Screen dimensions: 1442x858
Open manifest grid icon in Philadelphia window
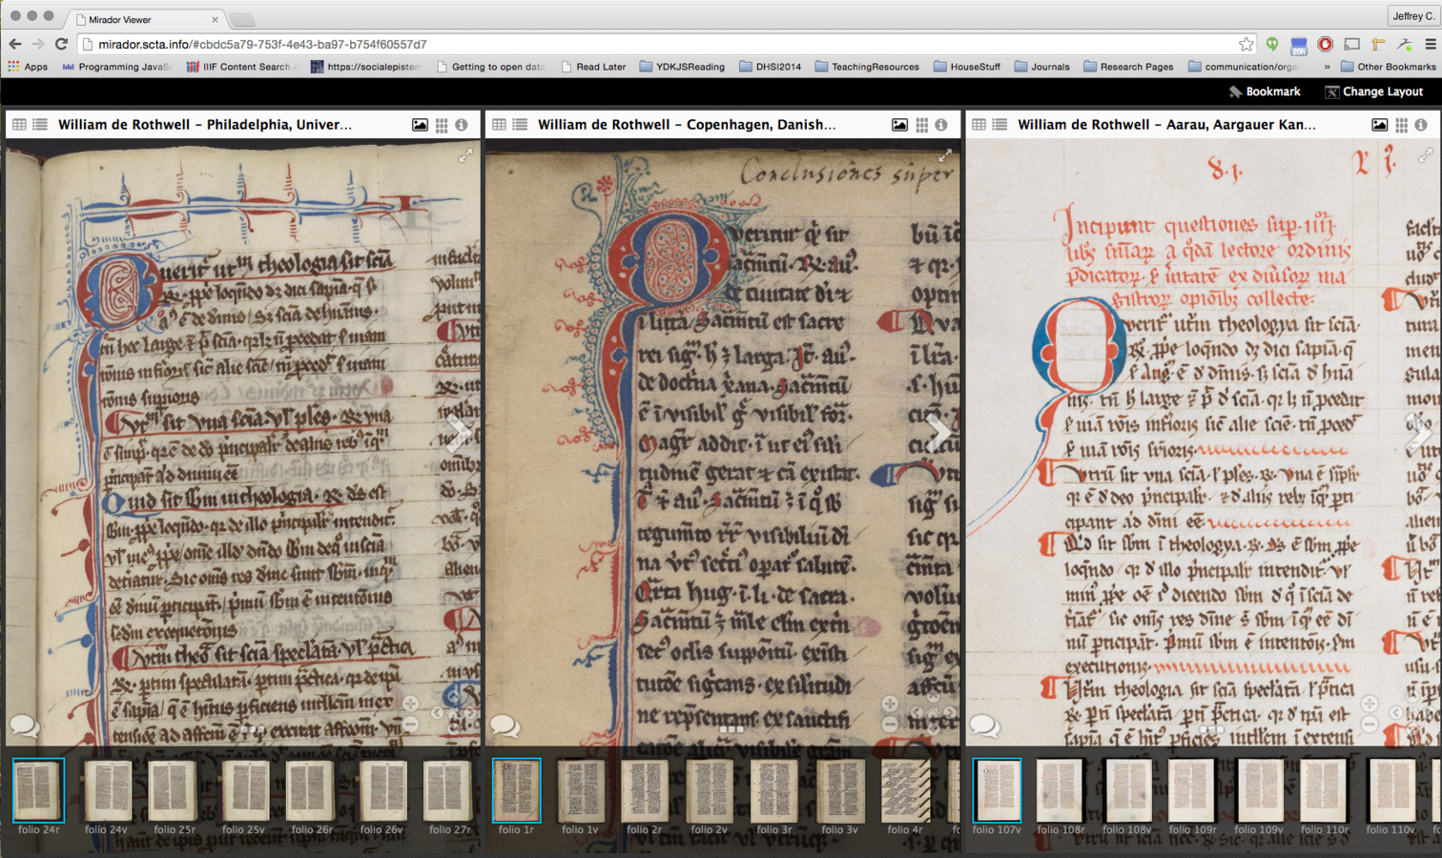click(x=19, y=125)
